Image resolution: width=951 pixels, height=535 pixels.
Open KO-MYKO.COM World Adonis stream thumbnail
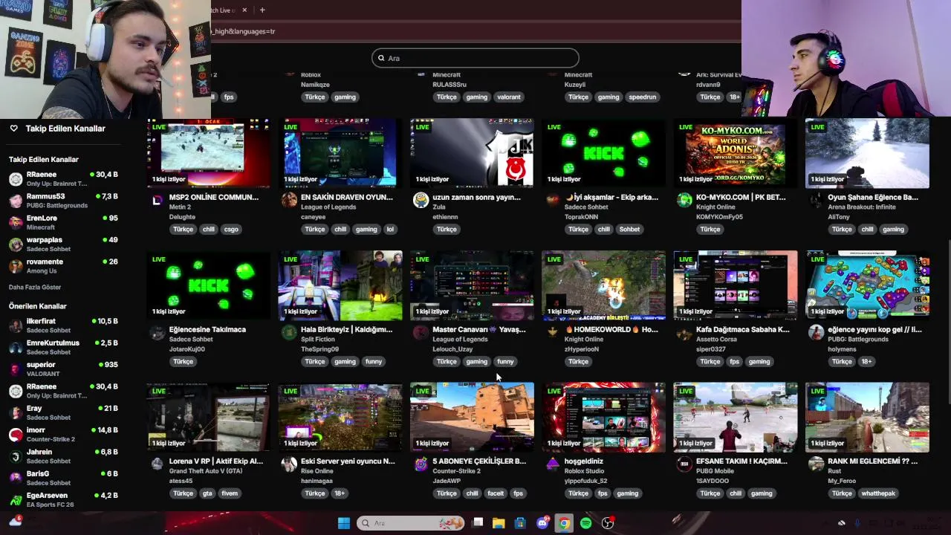click(x=736, y=152)
